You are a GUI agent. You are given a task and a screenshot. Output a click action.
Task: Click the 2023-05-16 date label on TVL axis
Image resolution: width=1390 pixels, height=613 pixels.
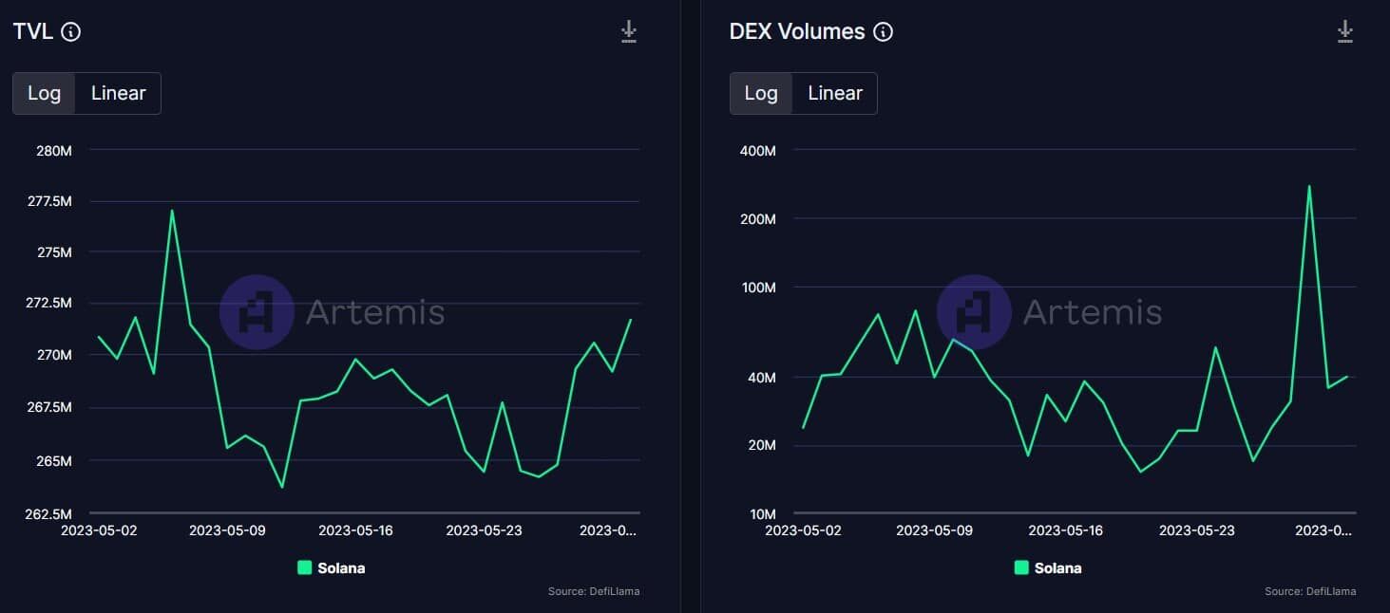tap(356, 529)
